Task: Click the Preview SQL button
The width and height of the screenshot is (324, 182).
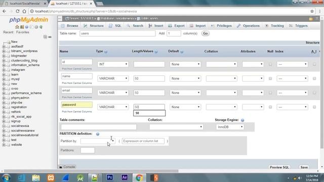Action: point(279,167)
